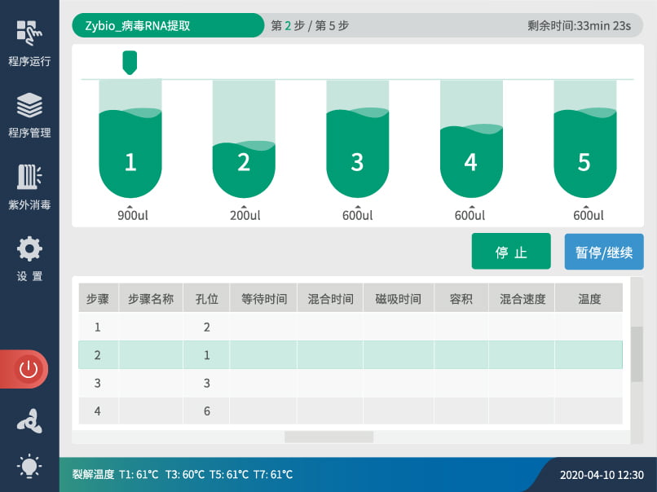Open the 程序运行 program run page
Image resolution: width=657 pixels, height=492 pixels.
tap(29, 42)
